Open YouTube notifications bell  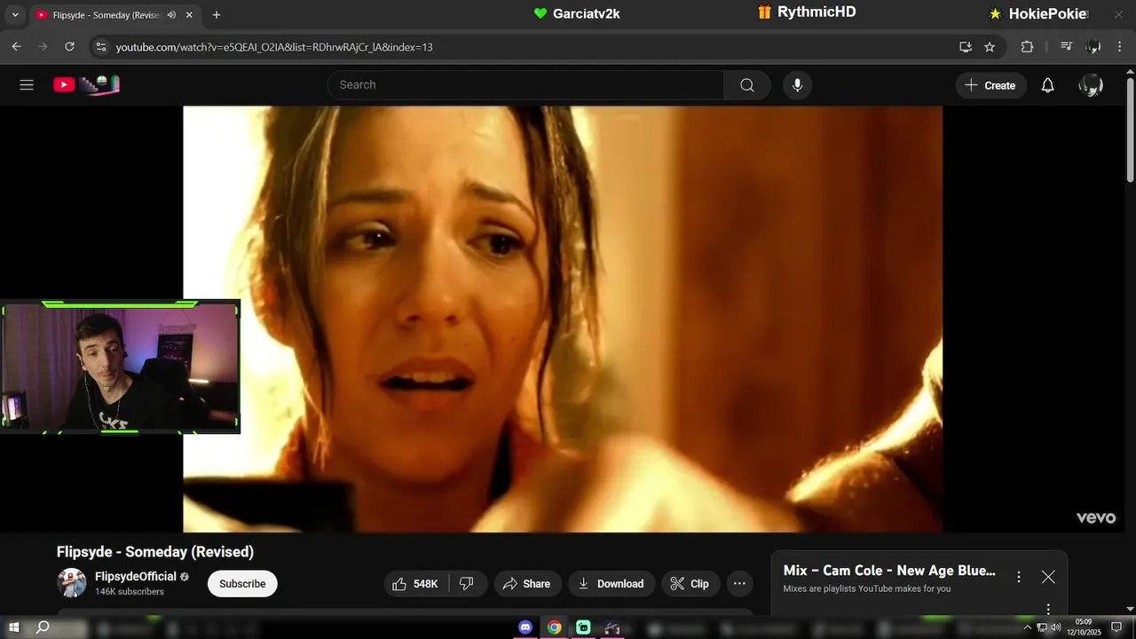click(x=1048, y=85)
